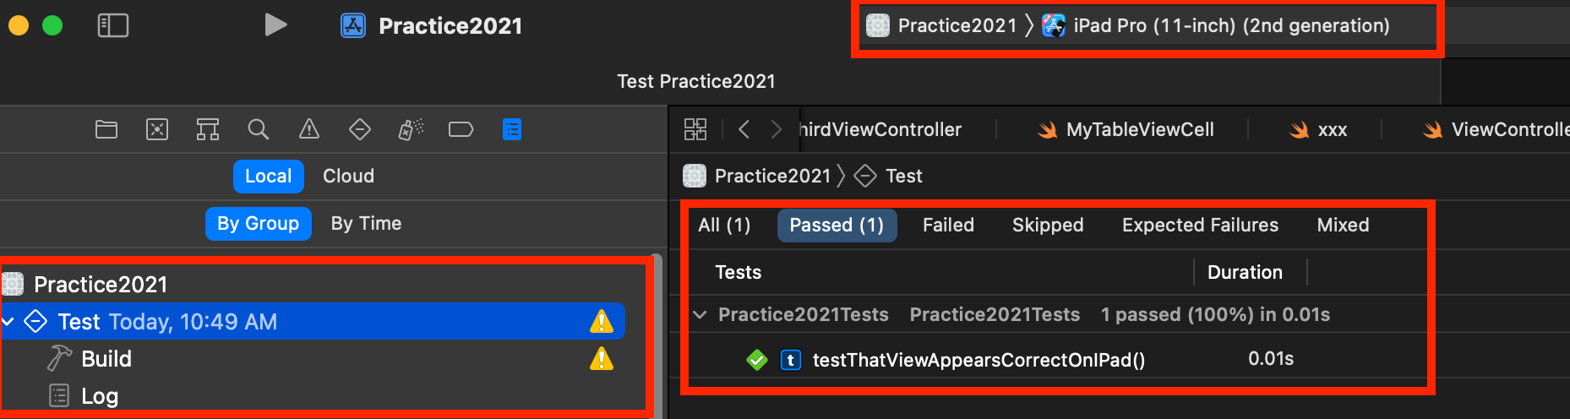
Task: Open the Find navigator magnifier icon
Action: coord(259,129)
